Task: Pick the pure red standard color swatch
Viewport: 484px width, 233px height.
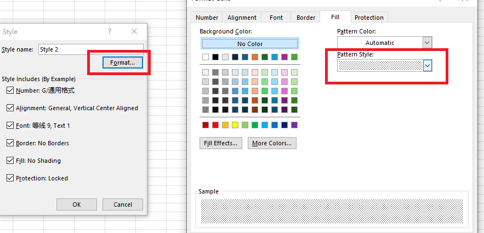Action: point(215,125)
